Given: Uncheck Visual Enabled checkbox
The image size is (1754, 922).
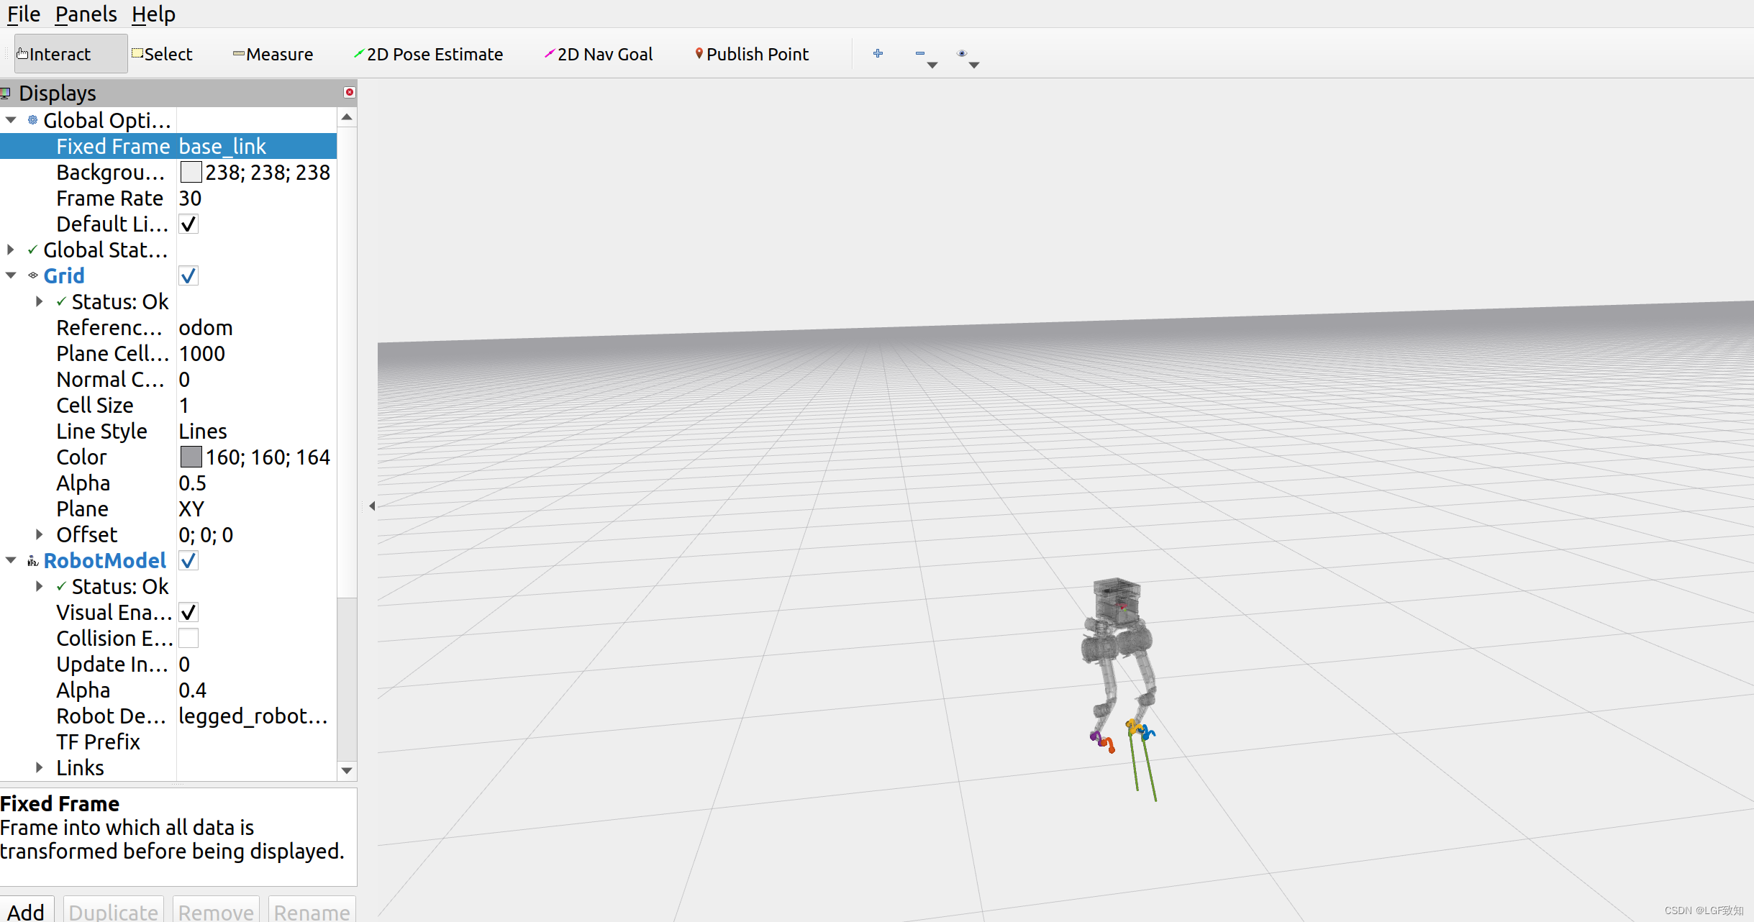Looking at the screenshot, I should [188, 613].
